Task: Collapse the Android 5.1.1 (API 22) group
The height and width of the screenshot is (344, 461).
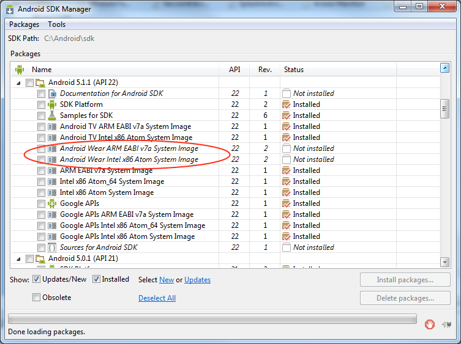Action: (18, 83)
